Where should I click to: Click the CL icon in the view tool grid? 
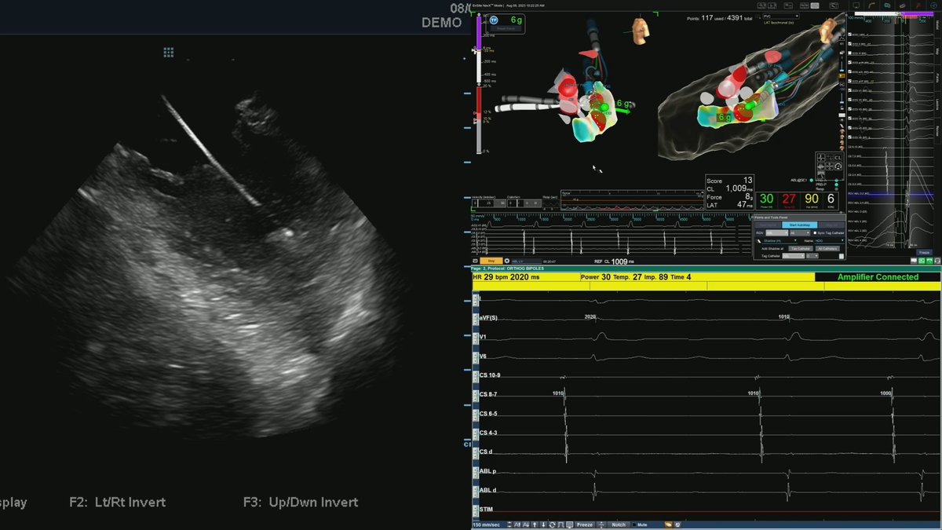(838, 157)
